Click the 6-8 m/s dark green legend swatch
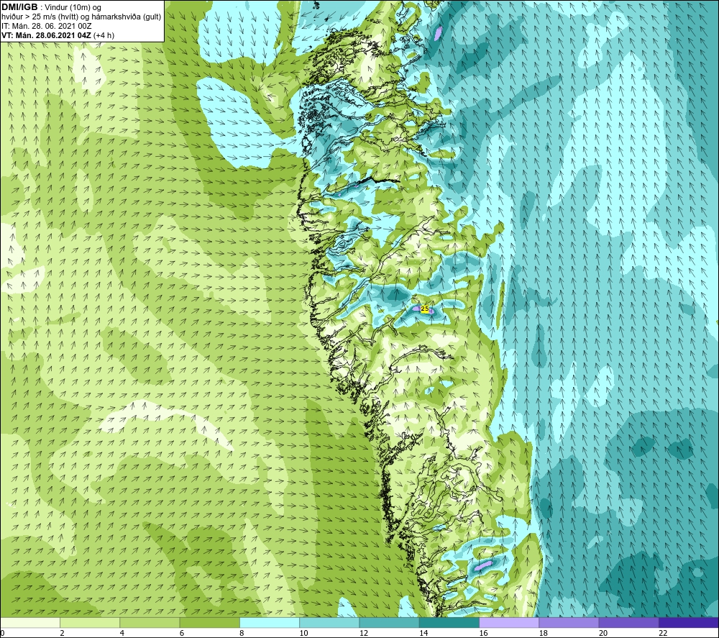This screenshot has height=638, width=719. click(x=209, y=622)
